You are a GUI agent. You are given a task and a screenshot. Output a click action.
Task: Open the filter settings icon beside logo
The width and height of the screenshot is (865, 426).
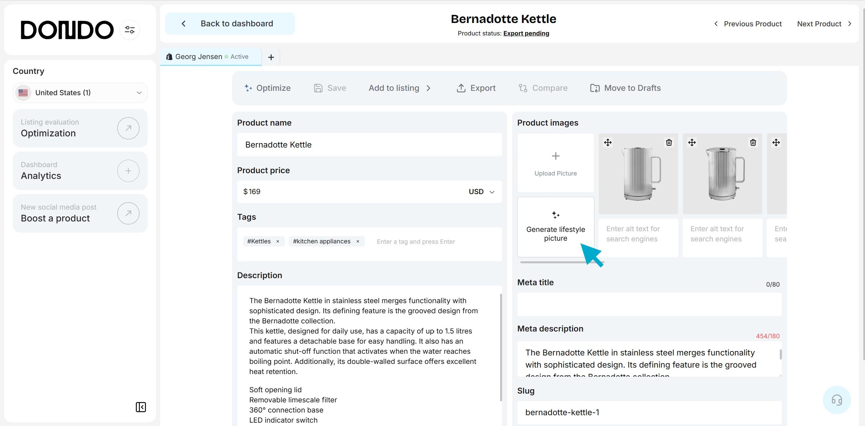pos(130,30)
